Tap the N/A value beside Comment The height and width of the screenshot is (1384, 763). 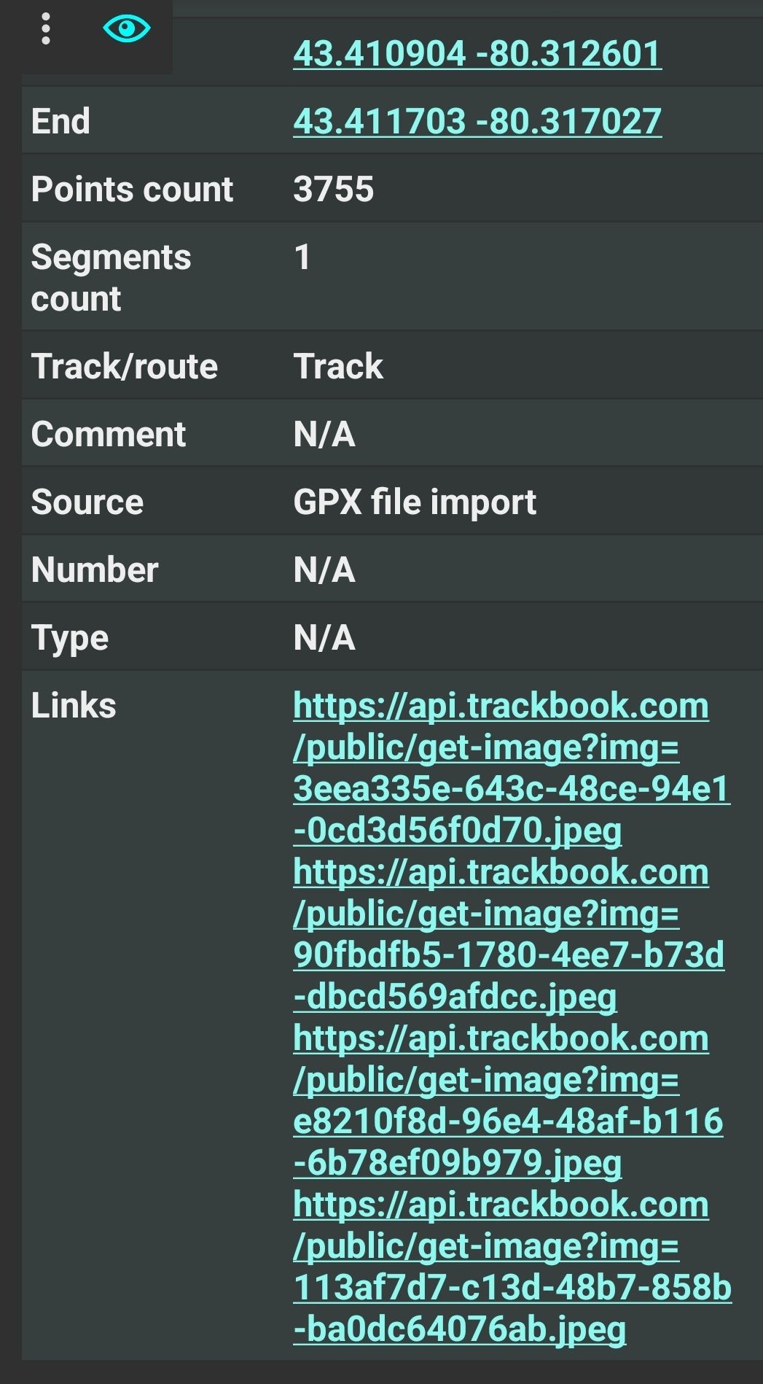pyautogui.click(x=324, y=435)
